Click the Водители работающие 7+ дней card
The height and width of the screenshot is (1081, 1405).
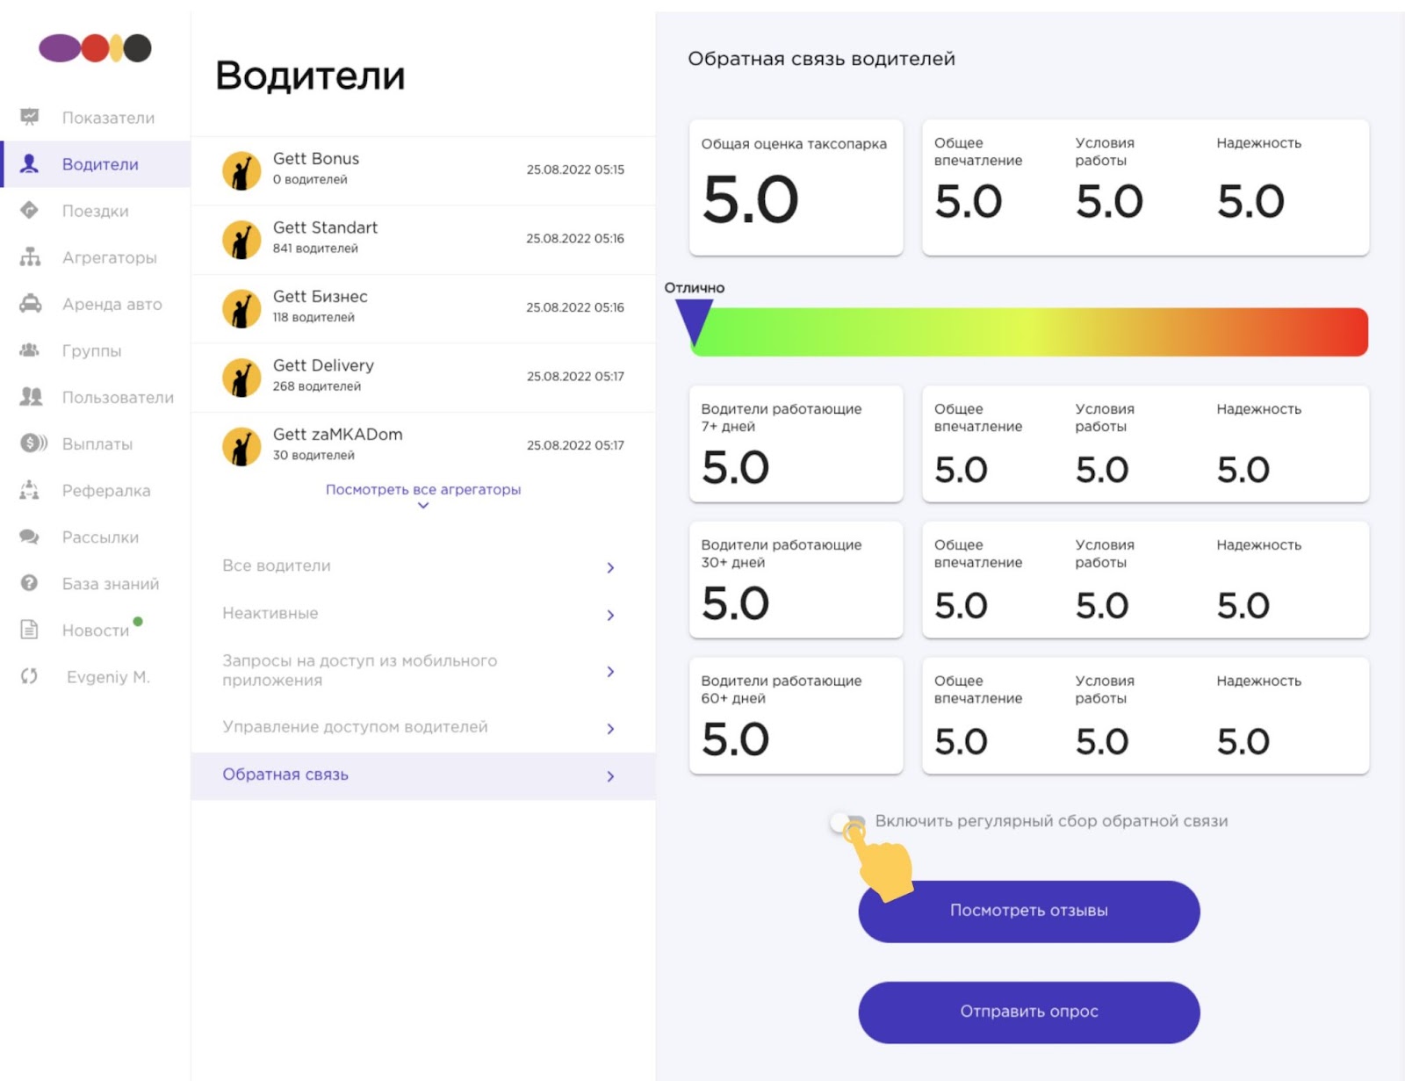(x=796, y=443)
